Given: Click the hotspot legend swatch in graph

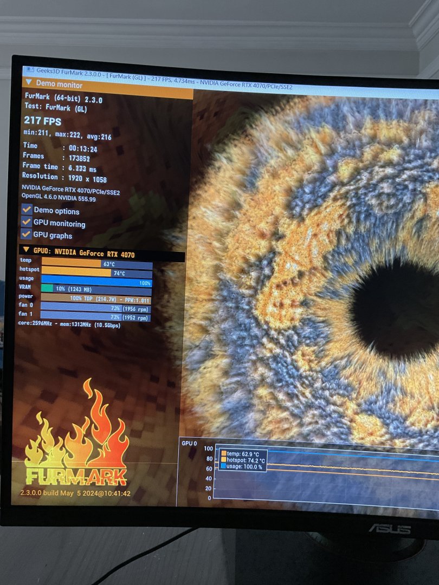Looking at the screenshot, I should tap(224, 460).
